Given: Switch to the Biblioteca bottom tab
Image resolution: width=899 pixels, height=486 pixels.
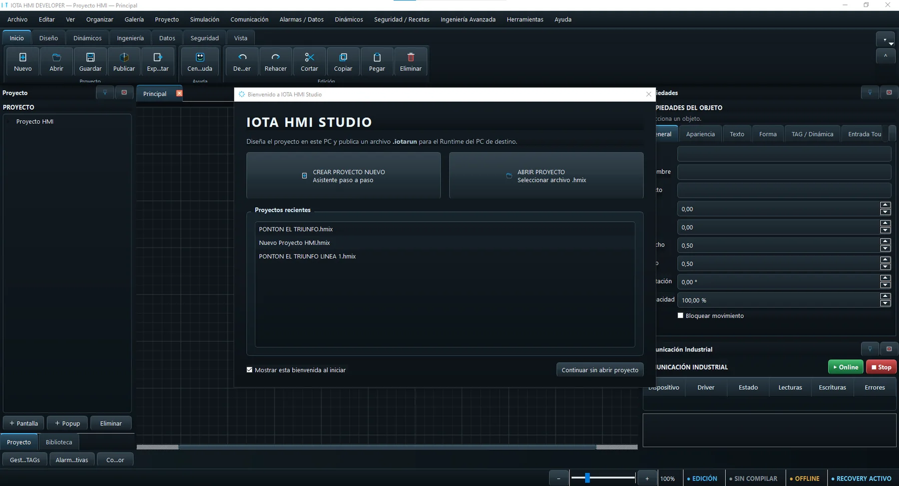Looking at the screenshot, I should (59, 442).
